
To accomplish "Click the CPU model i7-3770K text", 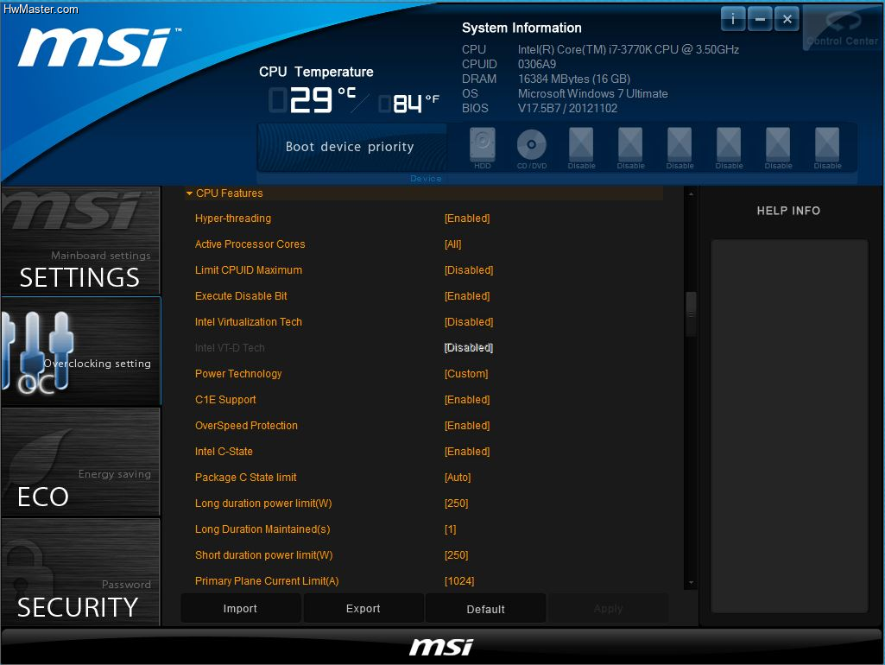I will tap(629, 50).
